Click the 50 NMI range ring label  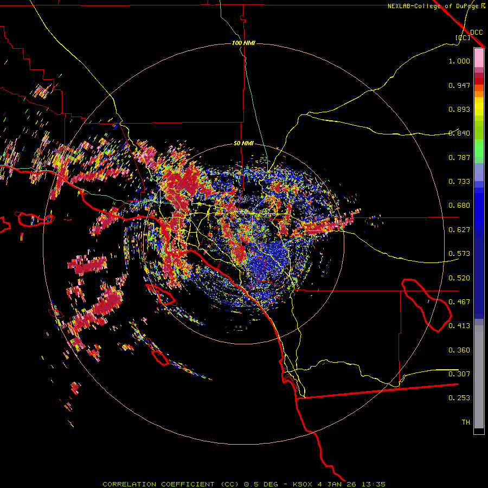(x=243, y=144)
